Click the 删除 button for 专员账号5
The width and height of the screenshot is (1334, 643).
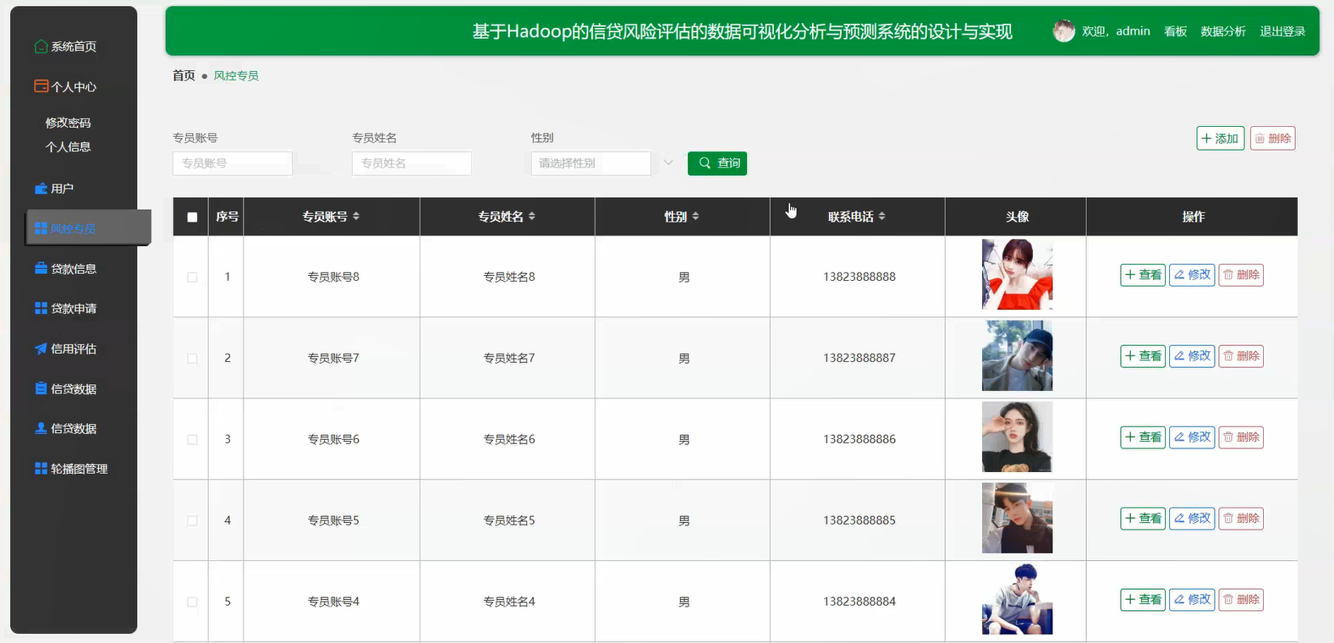tap(1241, 519)
